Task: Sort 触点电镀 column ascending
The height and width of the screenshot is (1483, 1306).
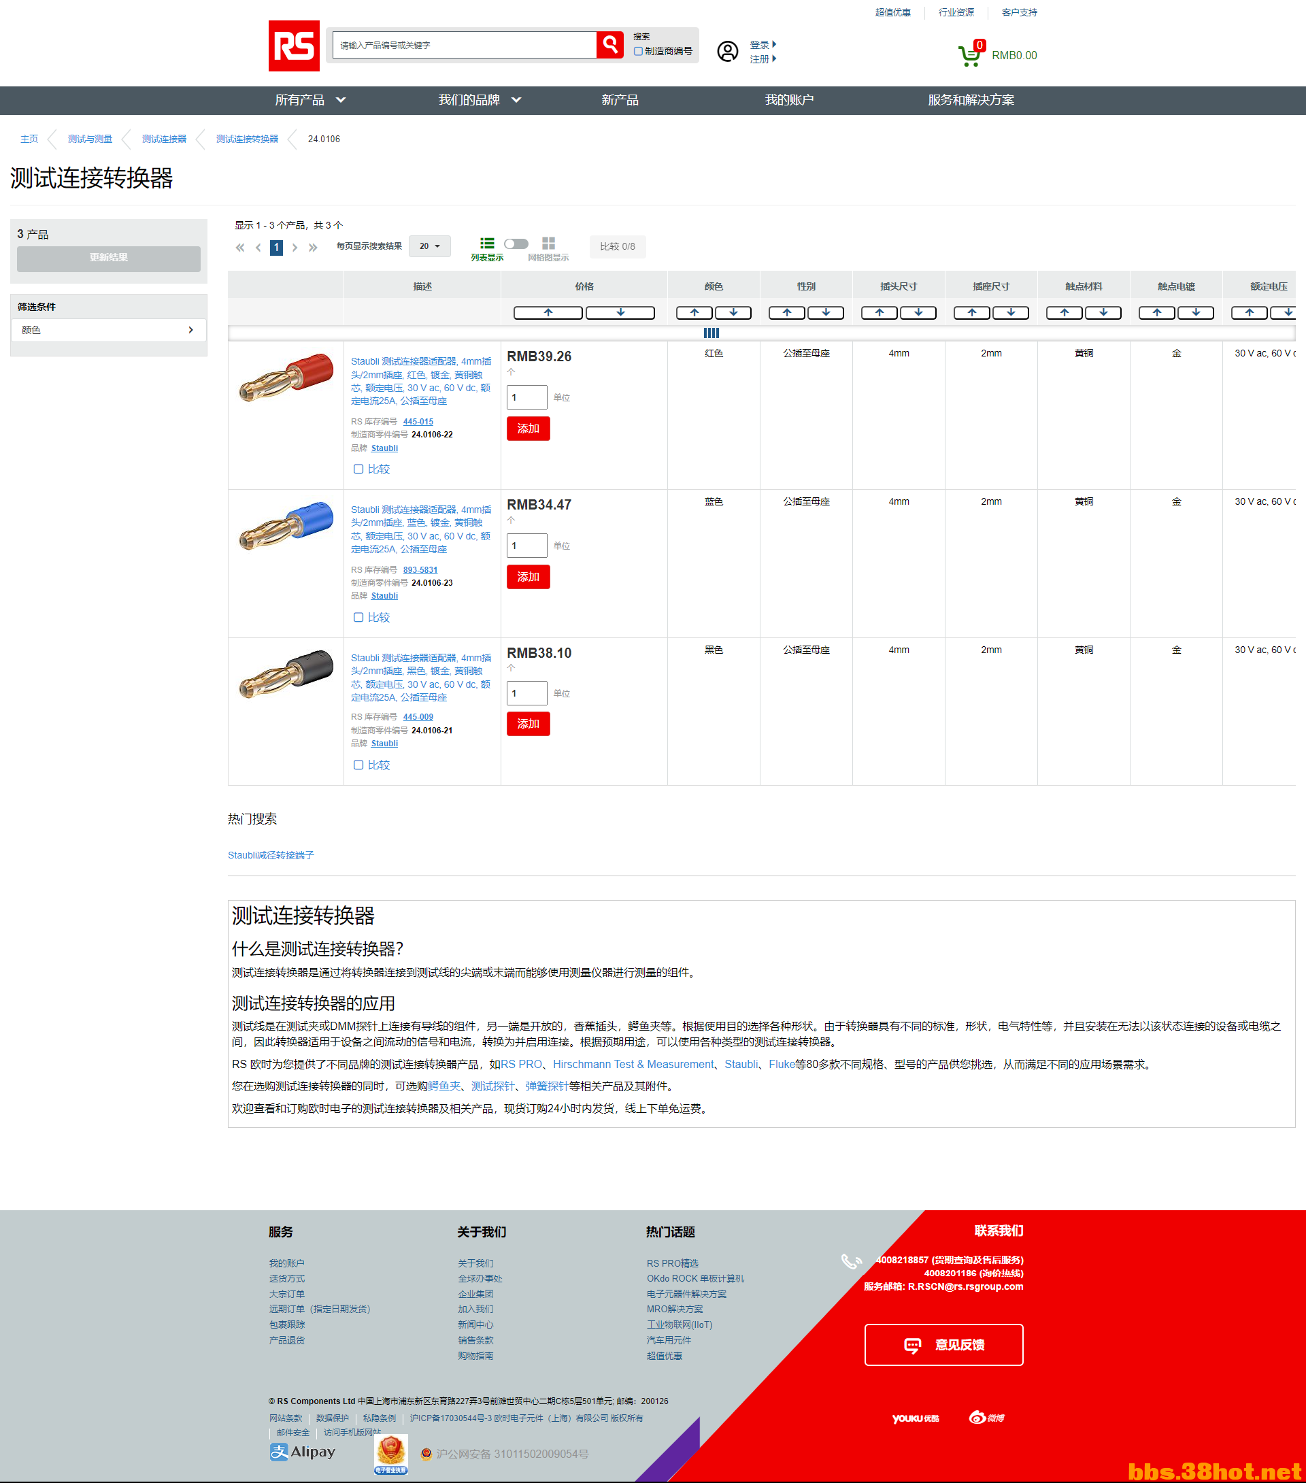Action: click(x=1157, y=313)
